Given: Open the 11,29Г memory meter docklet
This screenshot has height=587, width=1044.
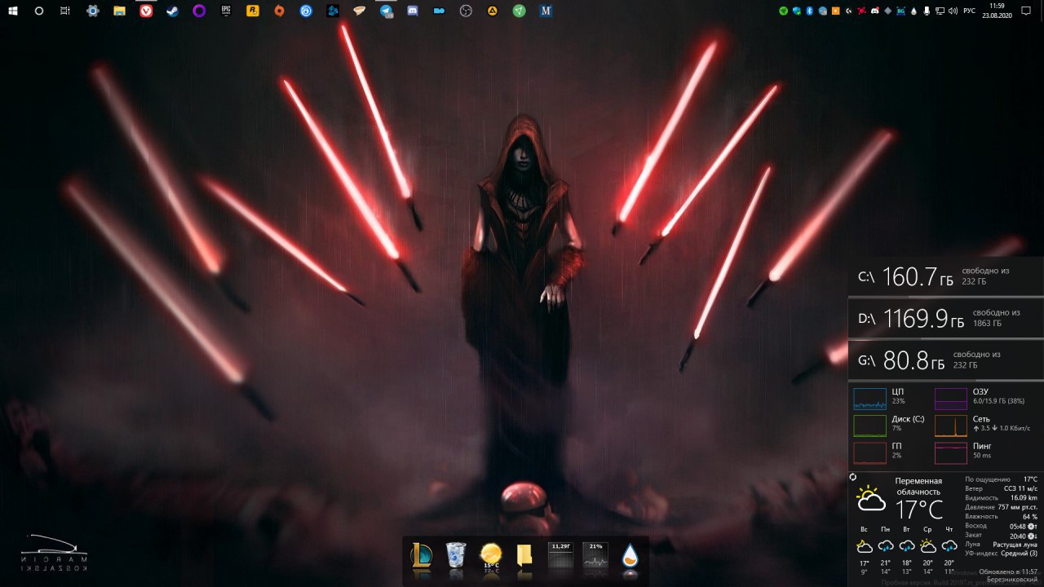Looking at the screenshot, I should [x=560, y=556].
